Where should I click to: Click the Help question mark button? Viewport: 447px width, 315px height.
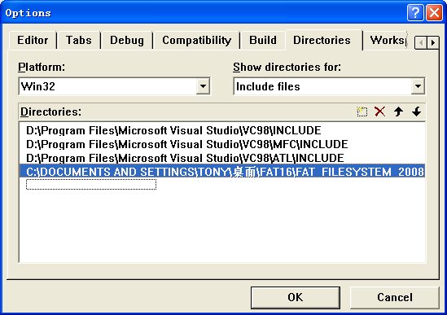pos(415,13)
